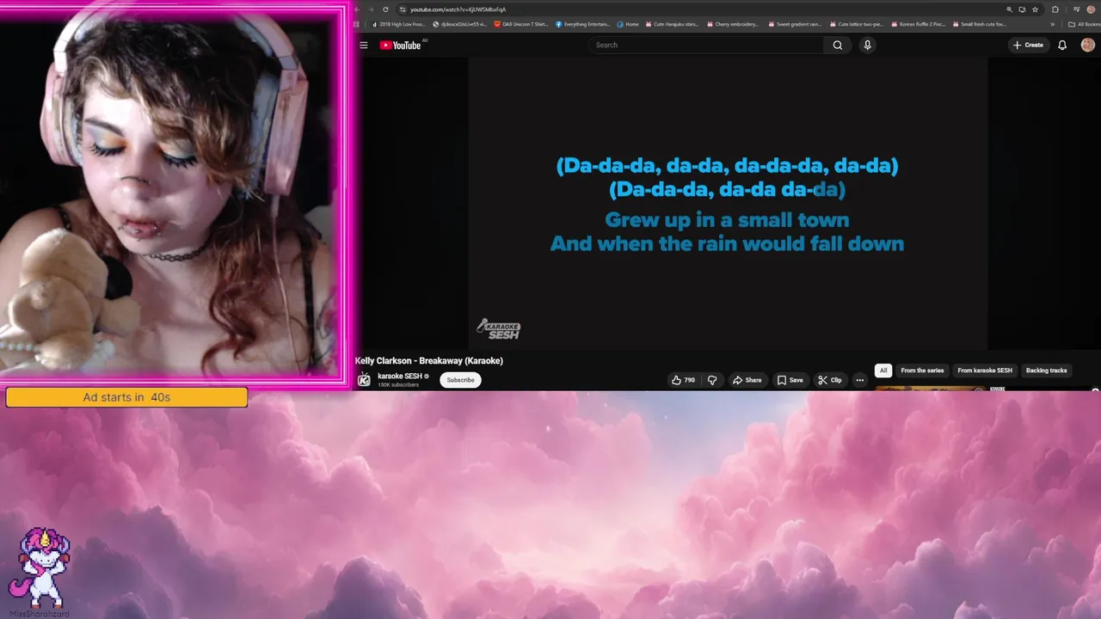Select Backing tracks chip

(x=1046, y=371)
